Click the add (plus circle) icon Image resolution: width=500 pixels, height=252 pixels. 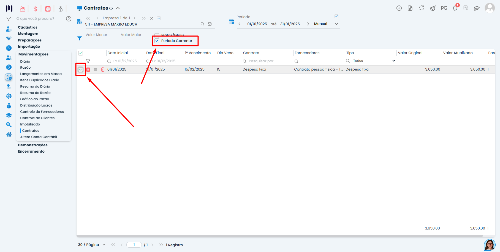coord(399,8)
